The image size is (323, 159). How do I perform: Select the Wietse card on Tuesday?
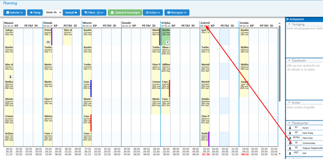pyautogui.click(x=48, y=123)
